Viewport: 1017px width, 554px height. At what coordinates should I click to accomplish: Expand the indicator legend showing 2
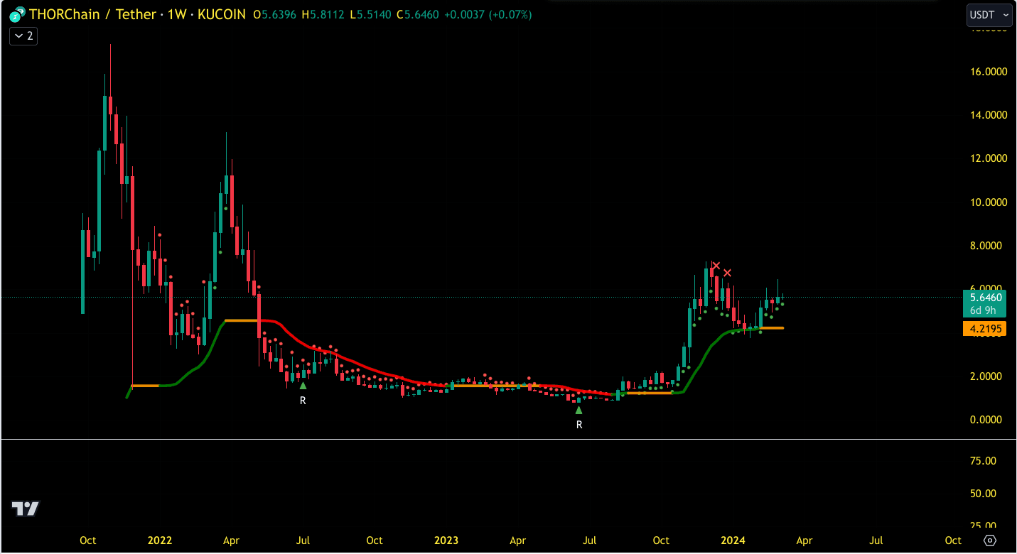[x=23, y=36]
